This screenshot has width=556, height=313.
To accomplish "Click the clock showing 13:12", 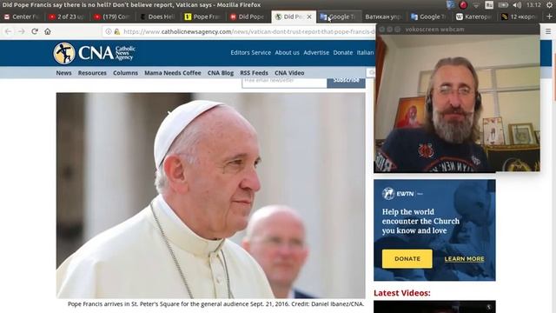I will point(533,5).
